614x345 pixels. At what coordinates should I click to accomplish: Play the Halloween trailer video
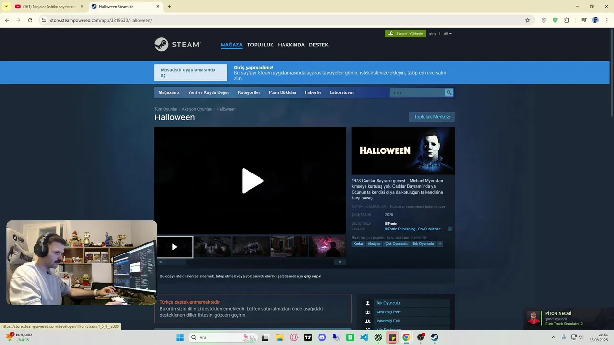click(252, 181)
